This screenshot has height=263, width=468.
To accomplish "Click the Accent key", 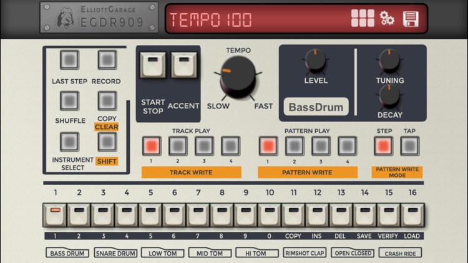I will (184, 65).
